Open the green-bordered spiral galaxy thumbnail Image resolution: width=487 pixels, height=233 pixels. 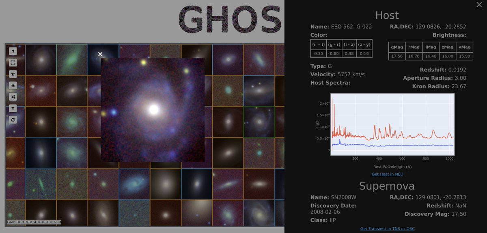pos(259,122)
